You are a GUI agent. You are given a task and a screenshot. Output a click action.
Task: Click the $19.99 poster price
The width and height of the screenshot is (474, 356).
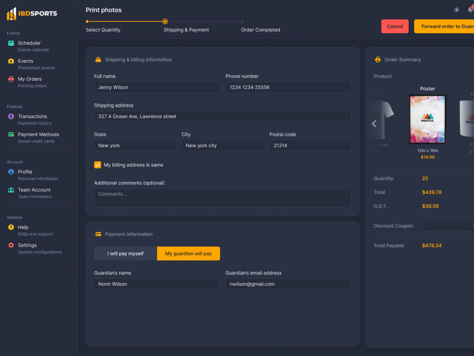tap(428, 157)
